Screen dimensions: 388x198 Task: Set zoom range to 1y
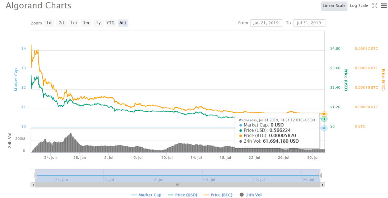98,23
